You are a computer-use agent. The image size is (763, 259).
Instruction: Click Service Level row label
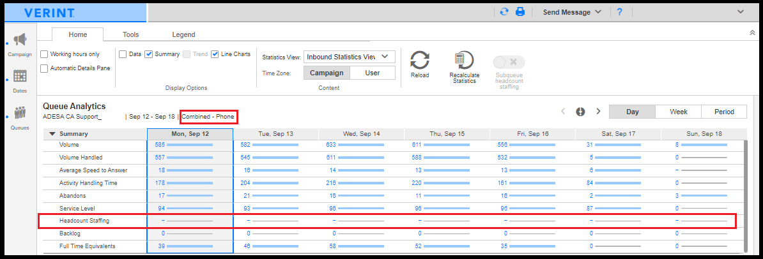click(x=77, y=208)
